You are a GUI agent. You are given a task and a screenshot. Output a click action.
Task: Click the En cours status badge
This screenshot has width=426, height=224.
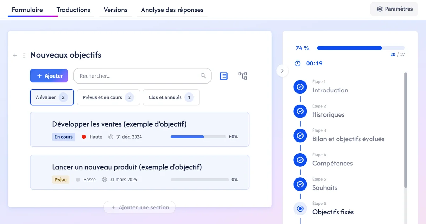coord(64,137)
